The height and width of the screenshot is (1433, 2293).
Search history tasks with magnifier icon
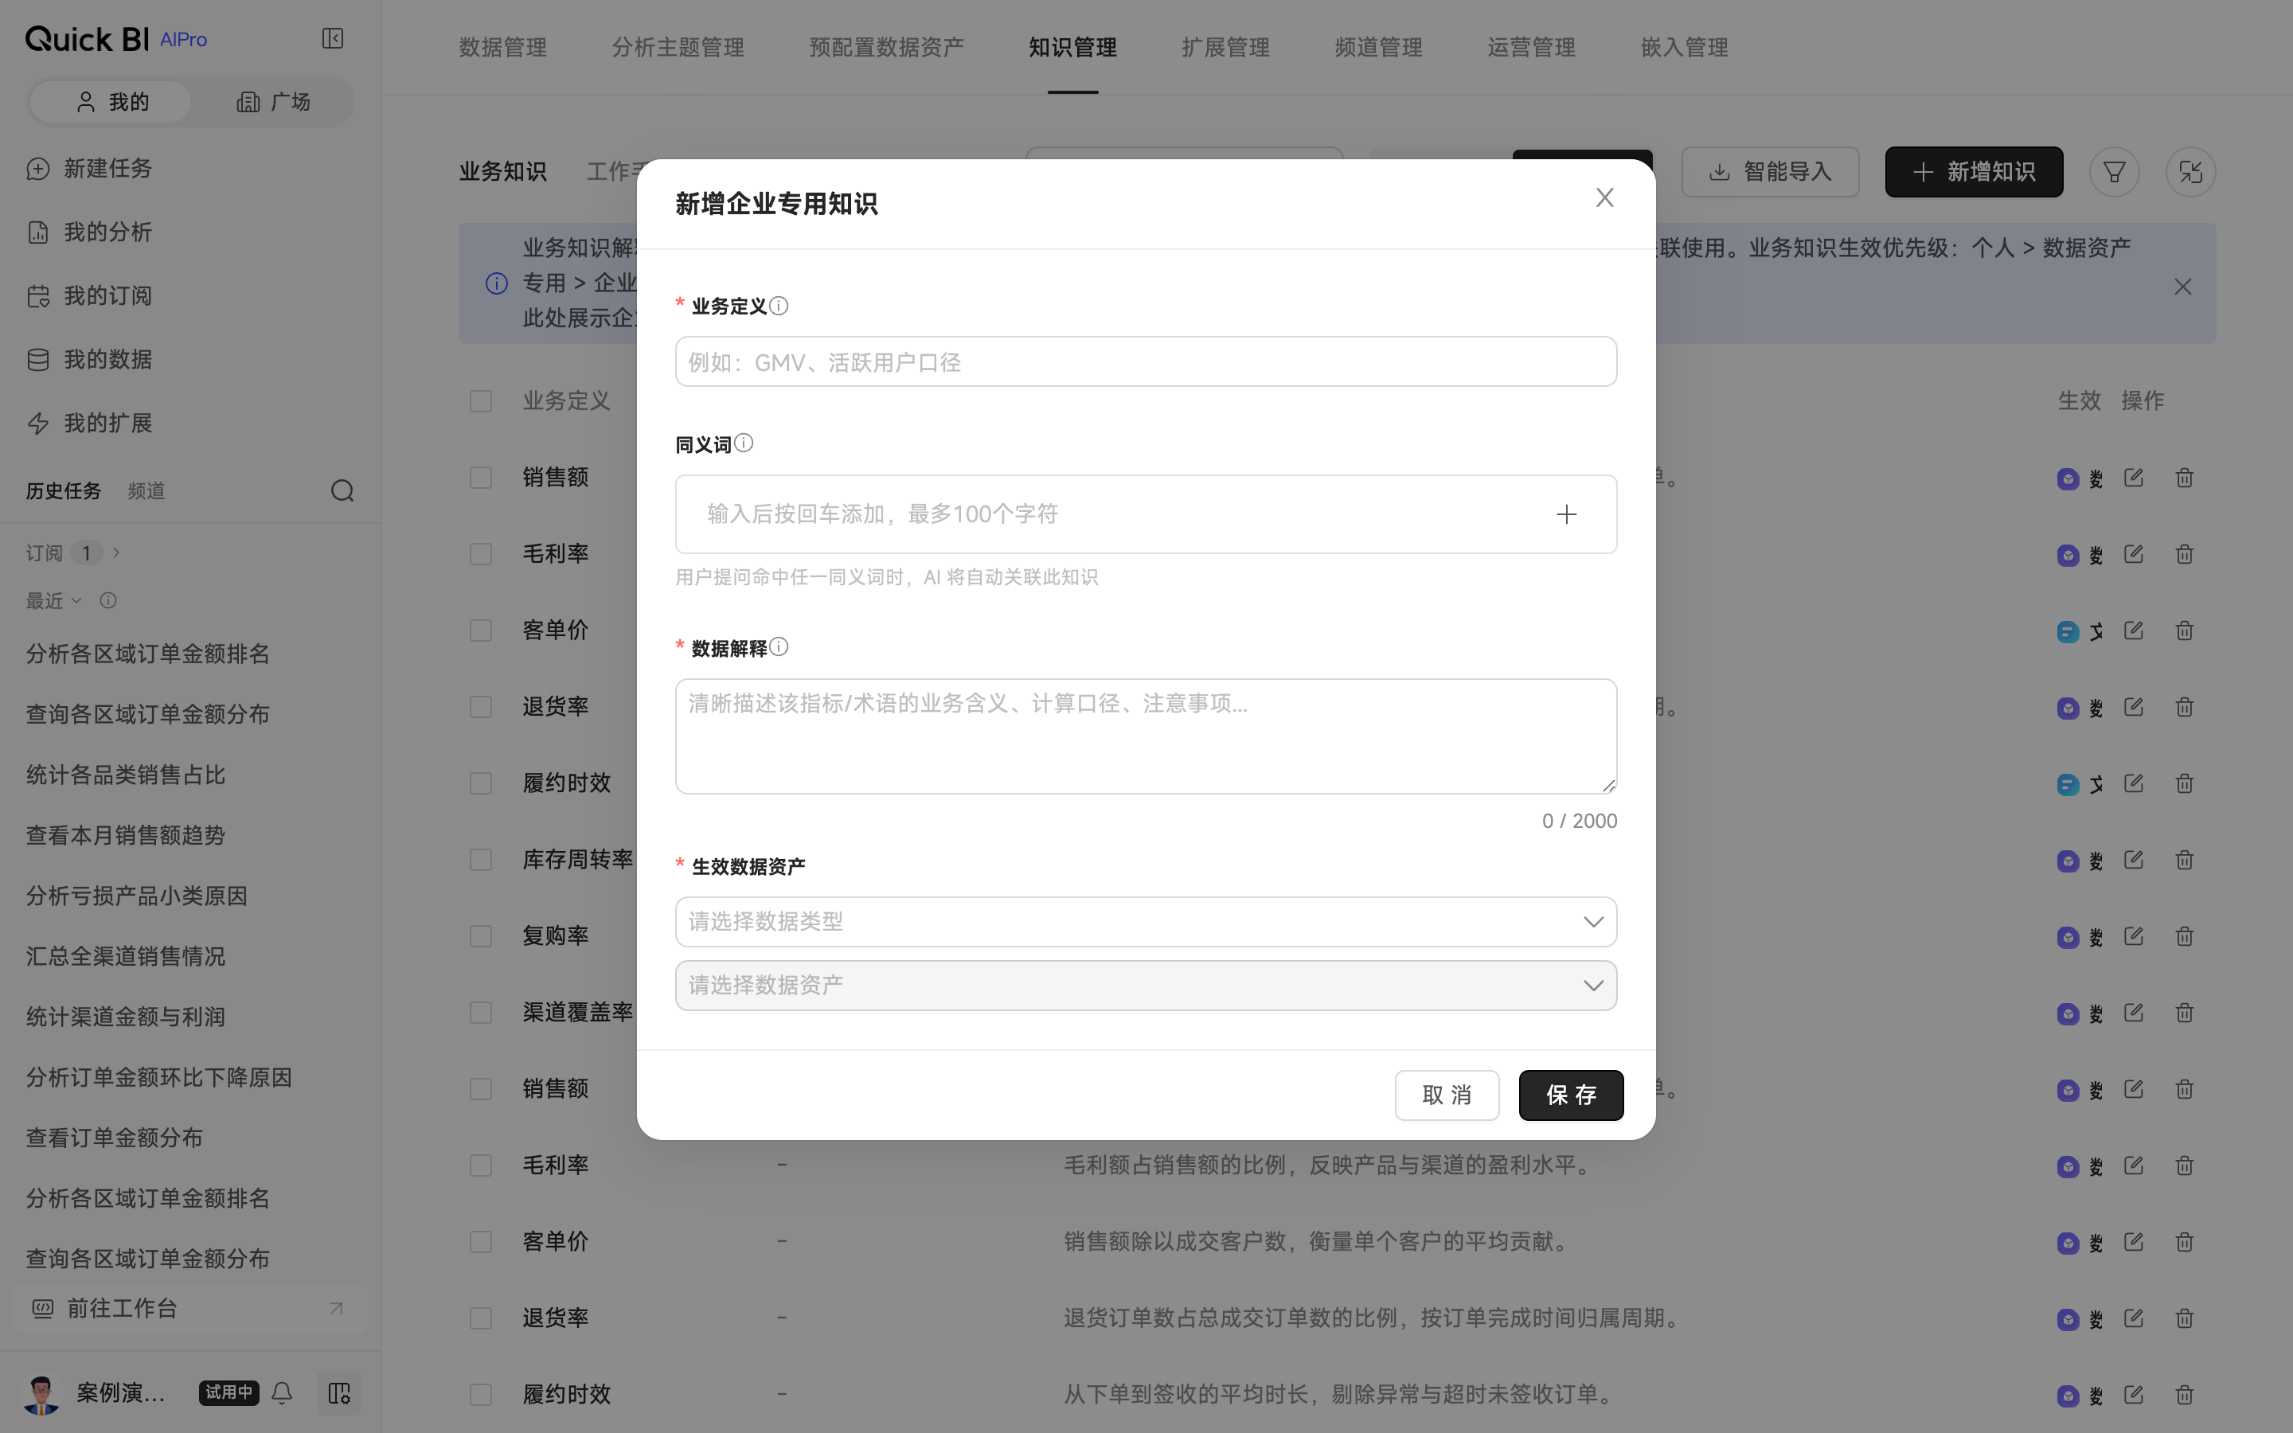pos(342,490)
